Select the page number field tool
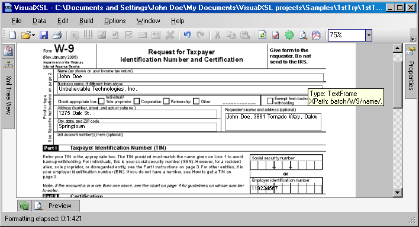 pos(115,35)
